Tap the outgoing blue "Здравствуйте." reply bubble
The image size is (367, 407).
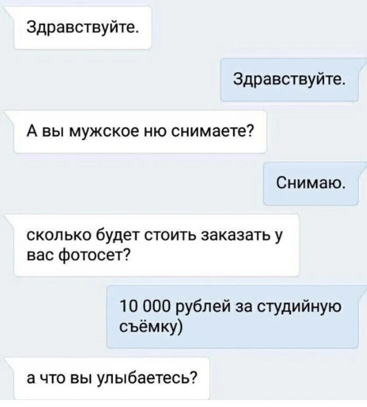(x=289, y=79)
